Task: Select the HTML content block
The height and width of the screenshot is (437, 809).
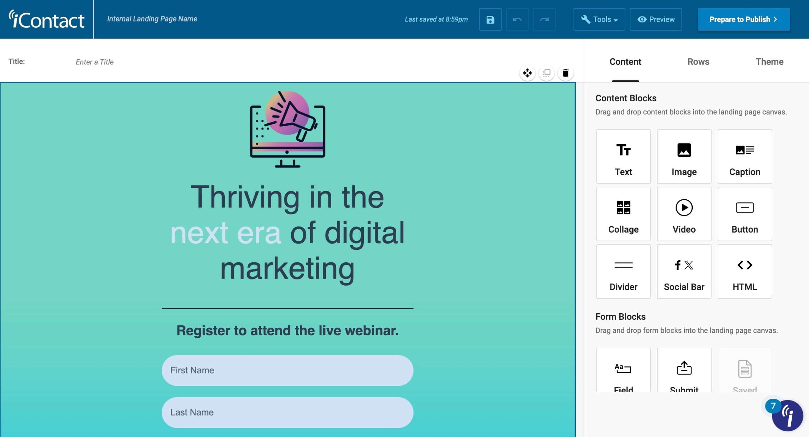Action: tap(745, 271)
